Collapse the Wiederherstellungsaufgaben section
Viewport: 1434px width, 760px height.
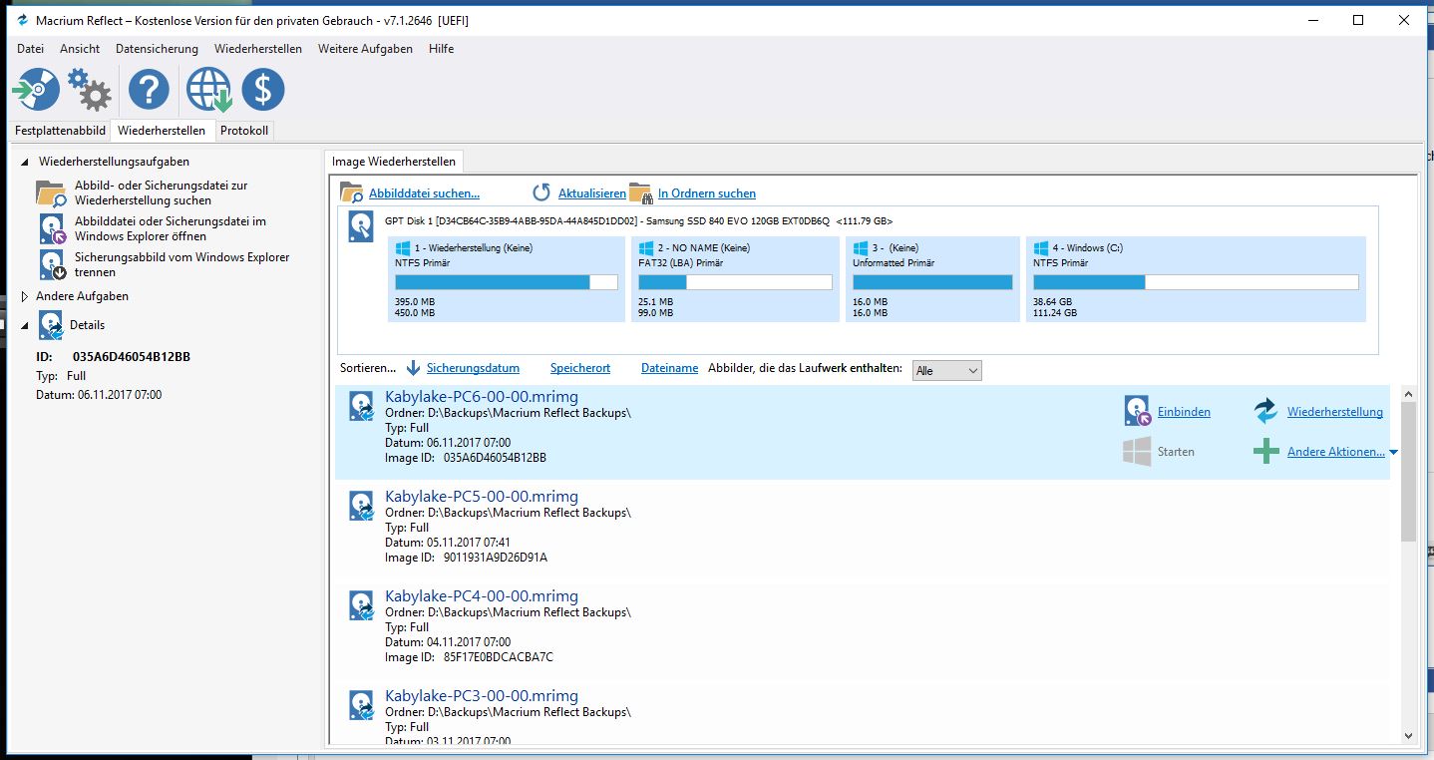pos(25,162)
